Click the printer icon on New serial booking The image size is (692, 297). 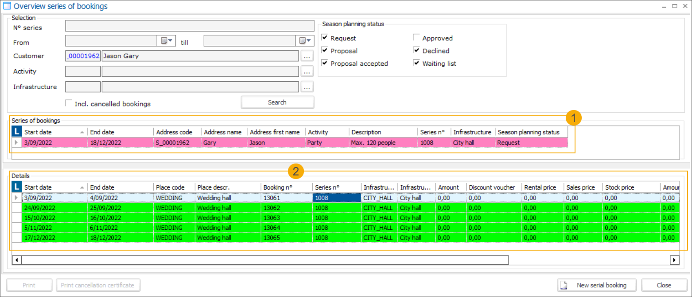pos(563,285)
